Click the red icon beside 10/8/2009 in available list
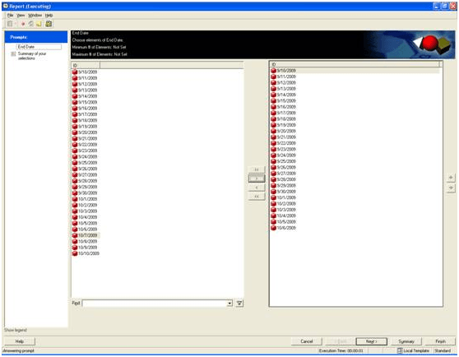 pyautogui.click(x=75, y=241)
